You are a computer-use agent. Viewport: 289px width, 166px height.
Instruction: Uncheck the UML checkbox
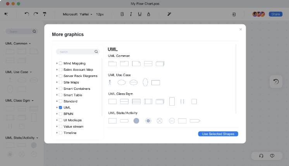60,108
